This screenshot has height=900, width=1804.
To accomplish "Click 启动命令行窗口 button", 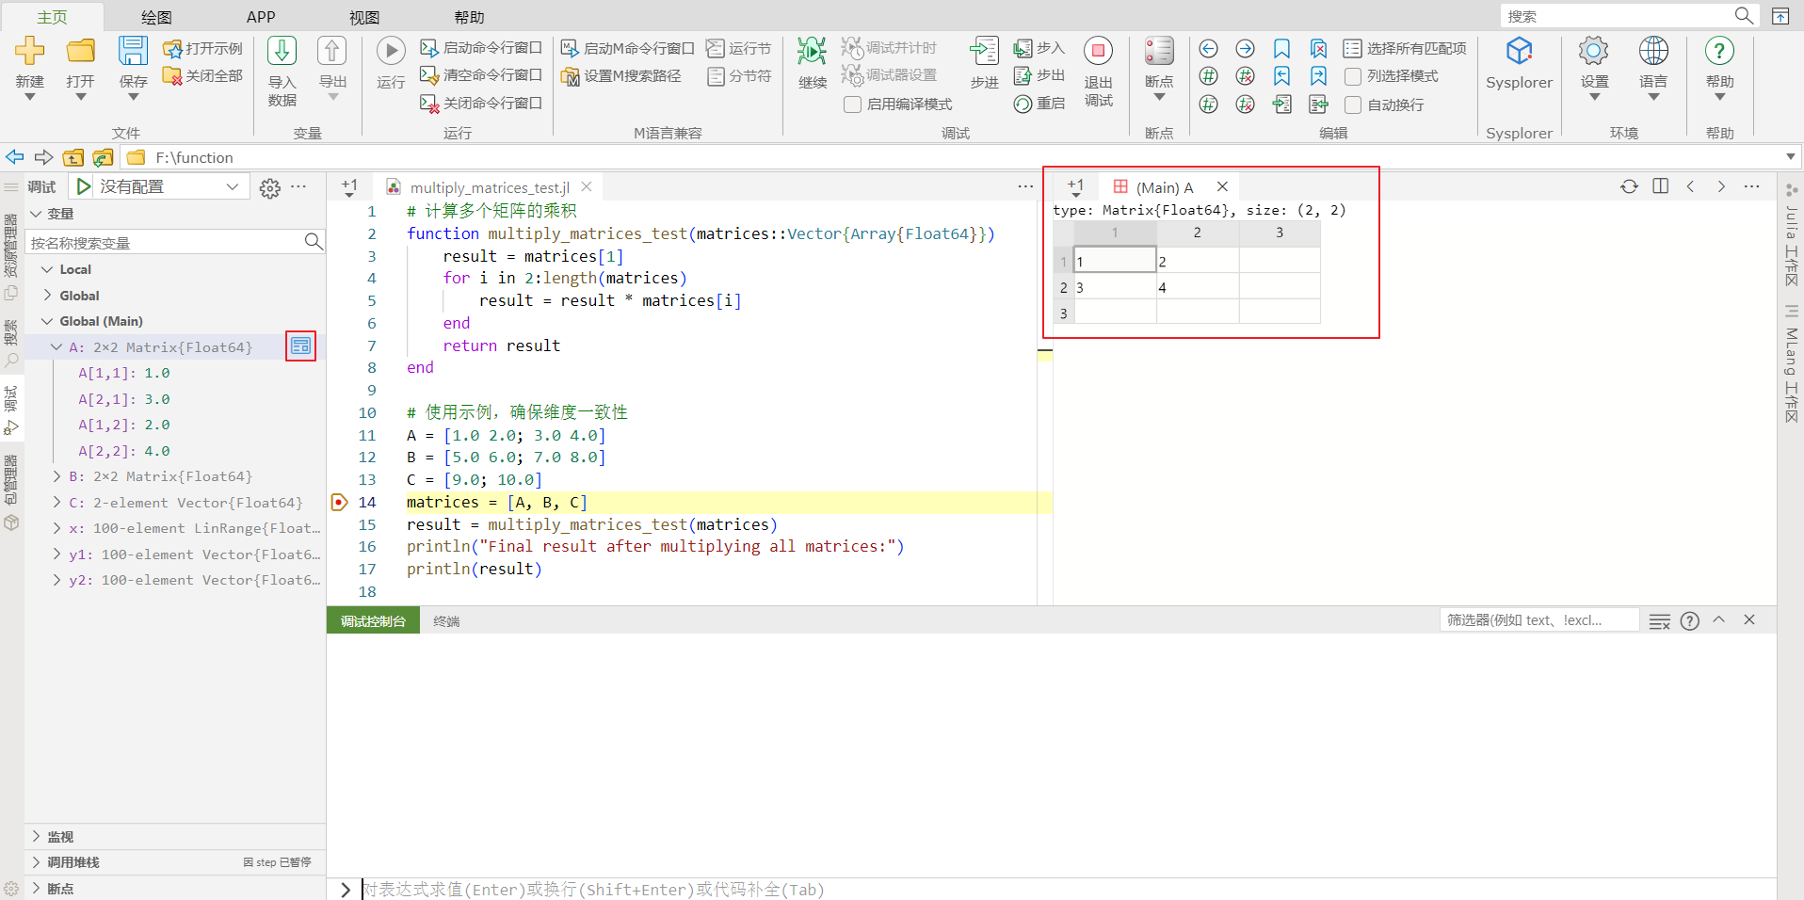I will (x=481, y=48).
